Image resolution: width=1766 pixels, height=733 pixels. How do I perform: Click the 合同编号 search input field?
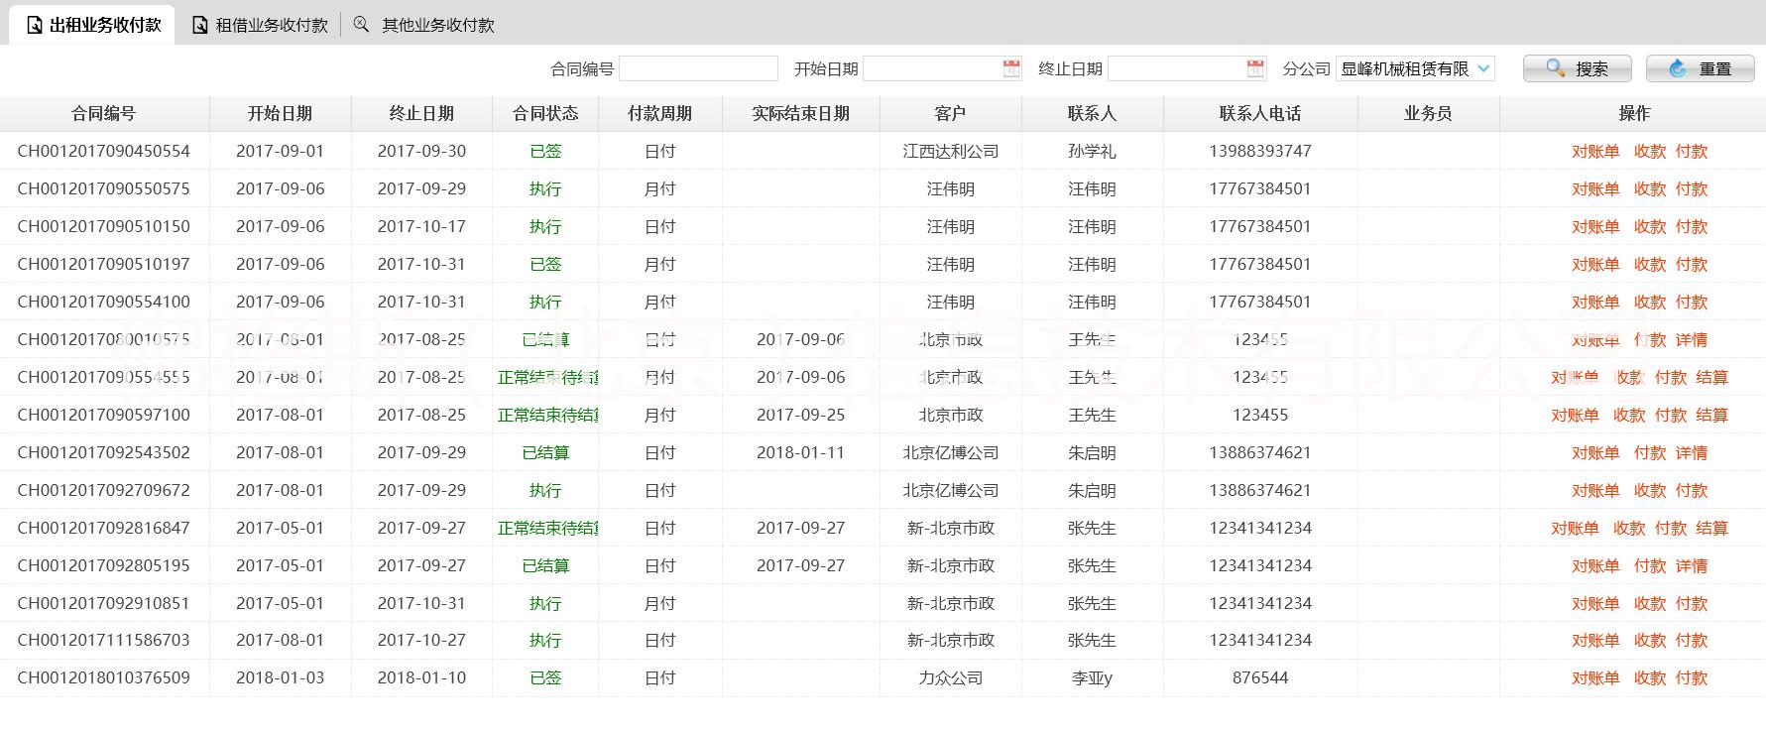[x=698, y=68]
